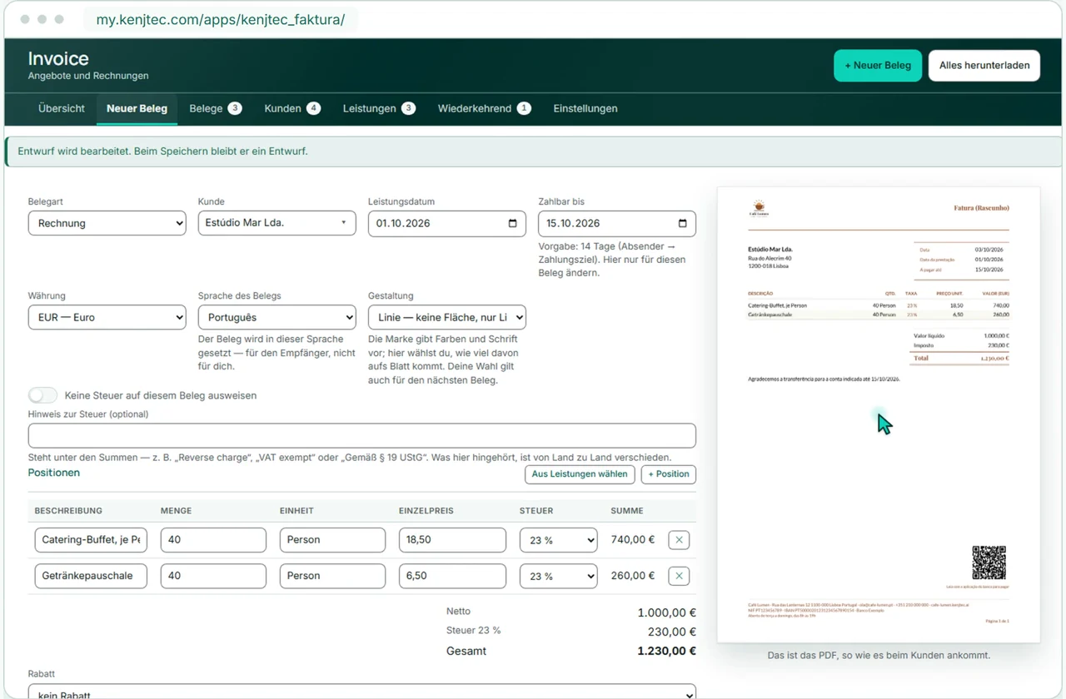Edit the Getränkepauschale description field
The image size is (1066, 699).
[91, 576]
